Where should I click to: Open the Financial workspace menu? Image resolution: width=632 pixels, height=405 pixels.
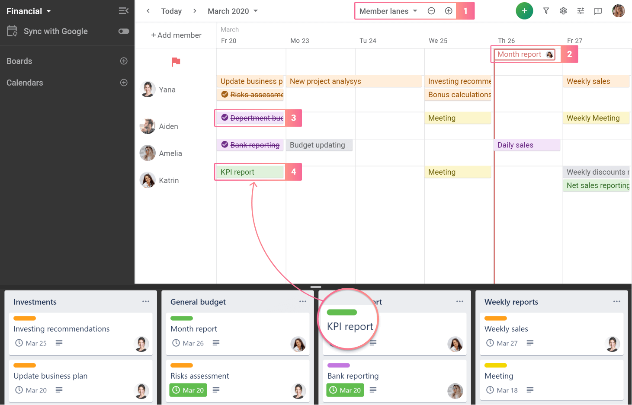29,11
